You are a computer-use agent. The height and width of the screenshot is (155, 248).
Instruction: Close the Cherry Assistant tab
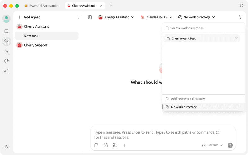[x=101, y=6]
